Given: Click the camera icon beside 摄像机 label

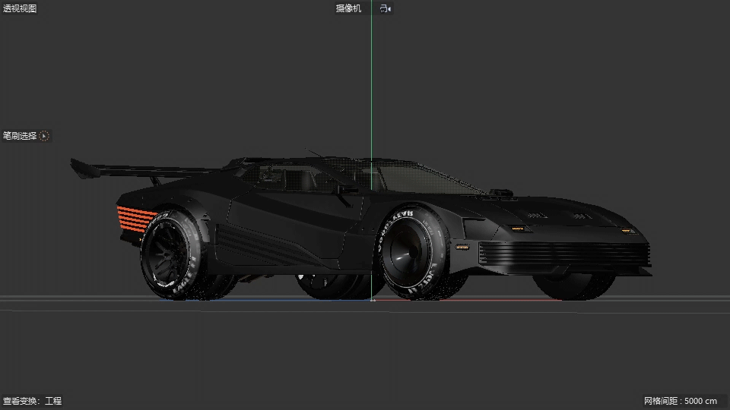Looking at the screenshot, I should (385, 8).
